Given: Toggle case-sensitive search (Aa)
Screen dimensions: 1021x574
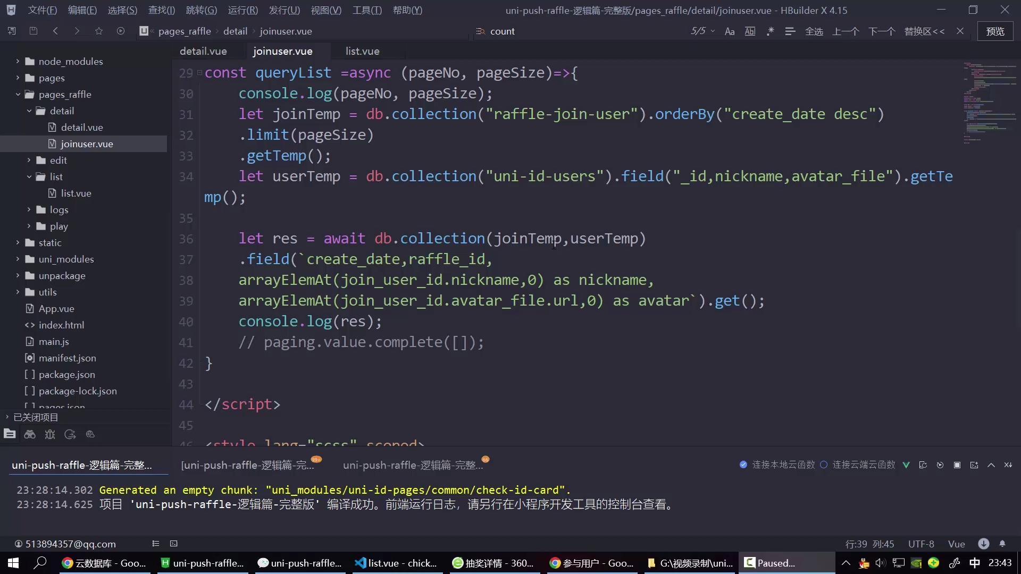Looking at the screenshot, I should click(730, 31).
